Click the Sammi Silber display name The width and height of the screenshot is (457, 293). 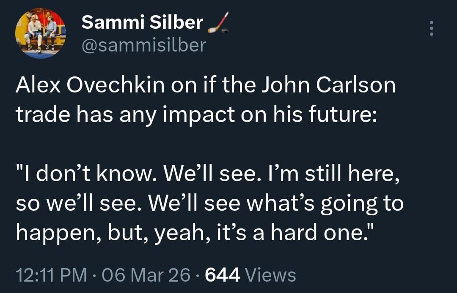pyautogui.click(x=142, y=22)
